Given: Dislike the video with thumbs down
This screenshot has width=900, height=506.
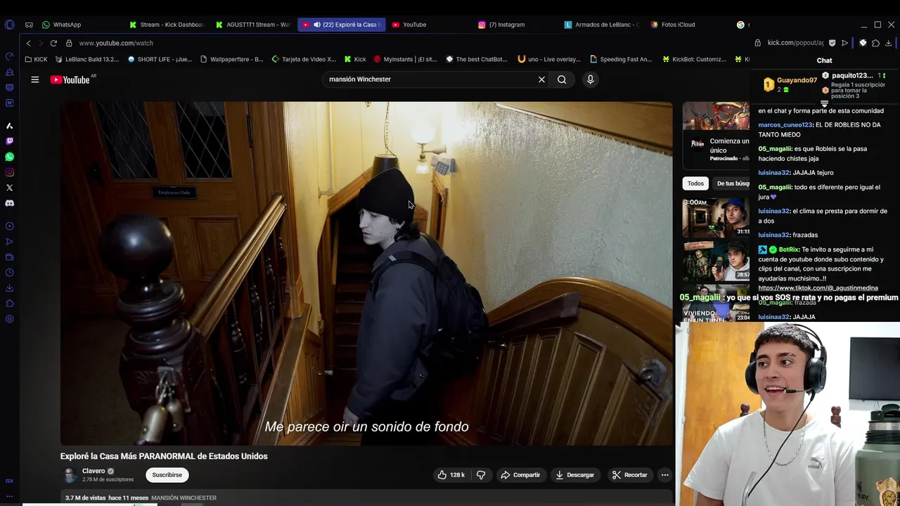Looking at the screenshot, I should click(x=481, y=475).
